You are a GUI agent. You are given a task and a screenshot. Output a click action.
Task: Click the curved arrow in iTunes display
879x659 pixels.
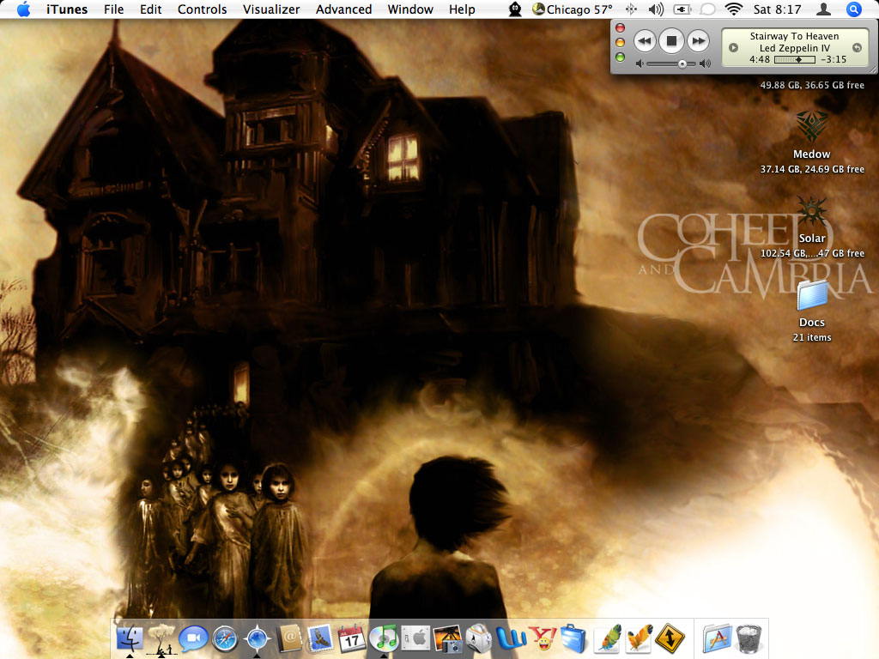pyautogui.click(x=857, y=48)
